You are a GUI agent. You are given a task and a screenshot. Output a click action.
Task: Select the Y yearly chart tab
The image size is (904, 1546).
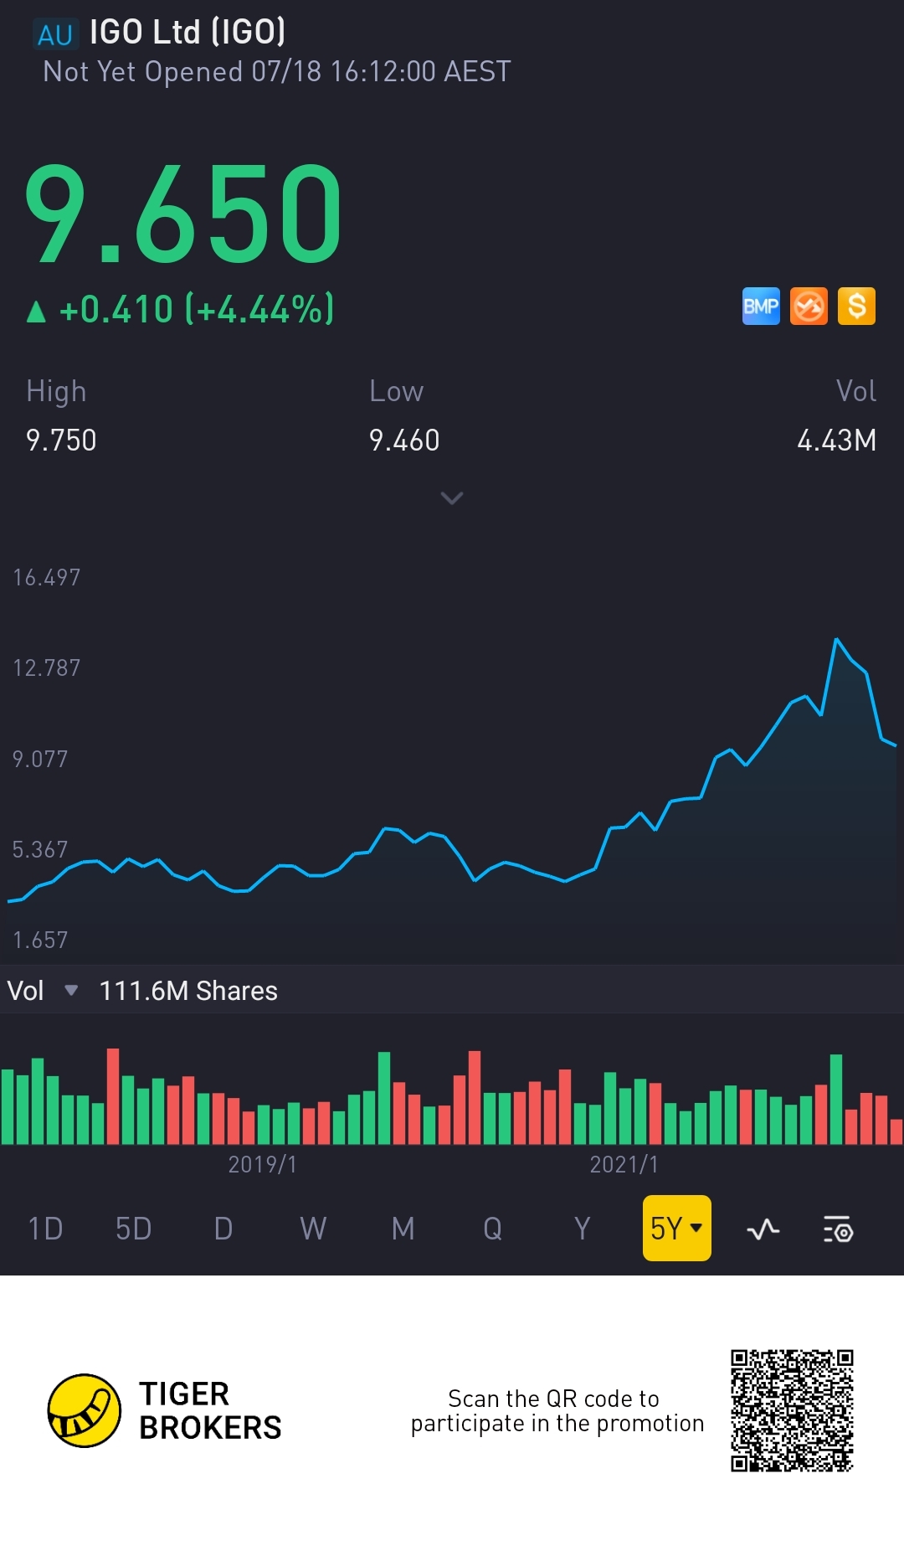582,1229
